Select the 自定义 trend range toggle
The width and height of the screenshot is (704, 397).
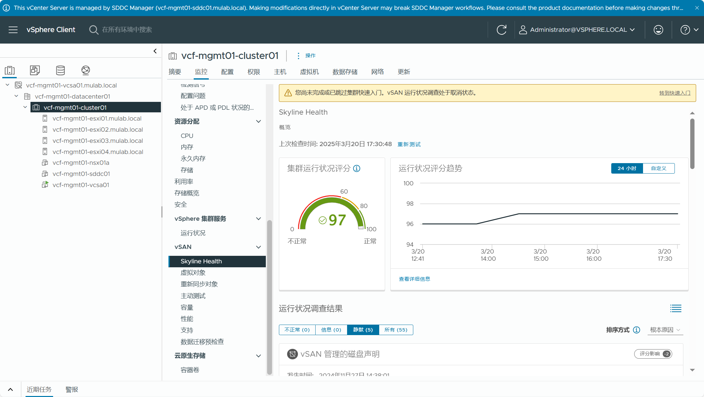point(658,168)
